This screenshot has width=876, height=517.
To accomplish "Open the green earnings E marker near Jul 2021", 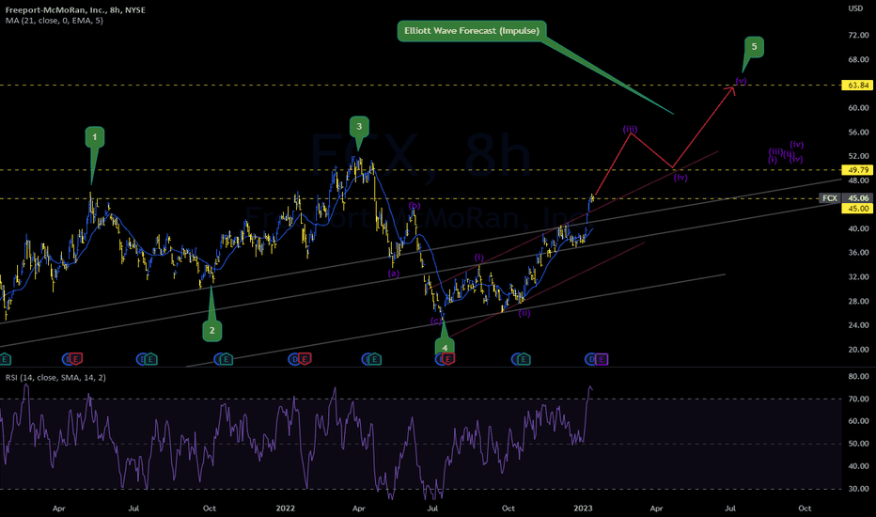I will tap(150, 359).
